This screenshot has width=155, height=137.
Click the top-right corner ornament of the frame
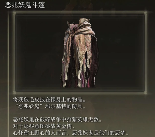tap(145, 13)
